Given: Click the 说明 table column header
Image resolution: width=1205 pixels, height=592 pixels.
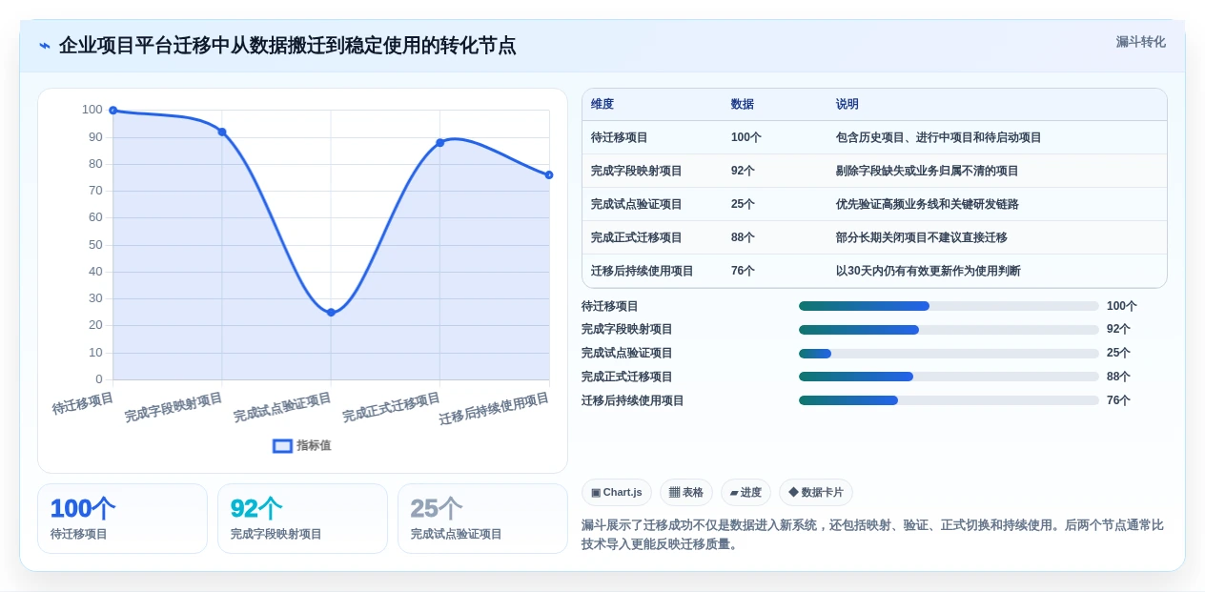Looking at the screenshot, I should pyautogui.click(x=848, y=105).
